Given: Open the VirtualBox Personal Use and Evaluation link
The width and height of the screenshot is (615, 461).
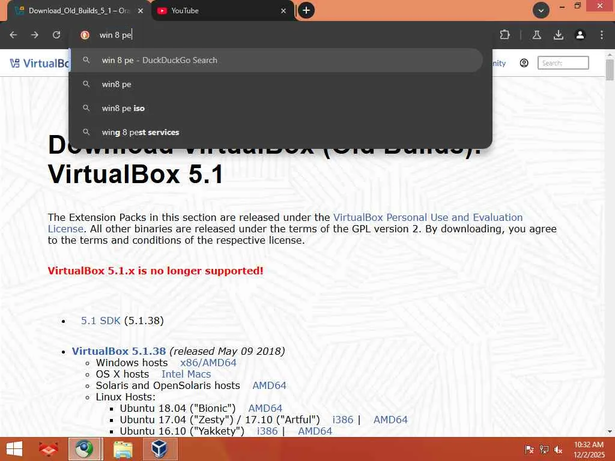Looking at the screenshot, I should 428,217.
